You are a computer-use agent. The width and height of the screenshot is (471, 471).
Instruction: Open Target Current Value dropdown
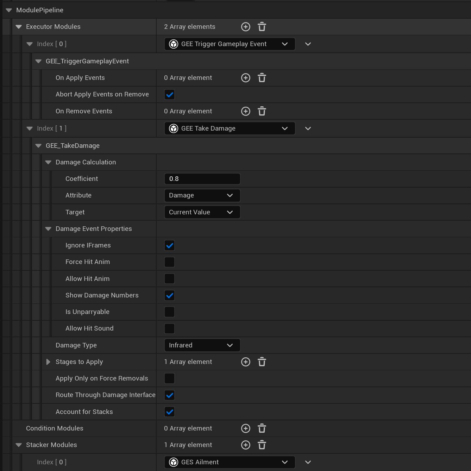[x=202, y=212]
